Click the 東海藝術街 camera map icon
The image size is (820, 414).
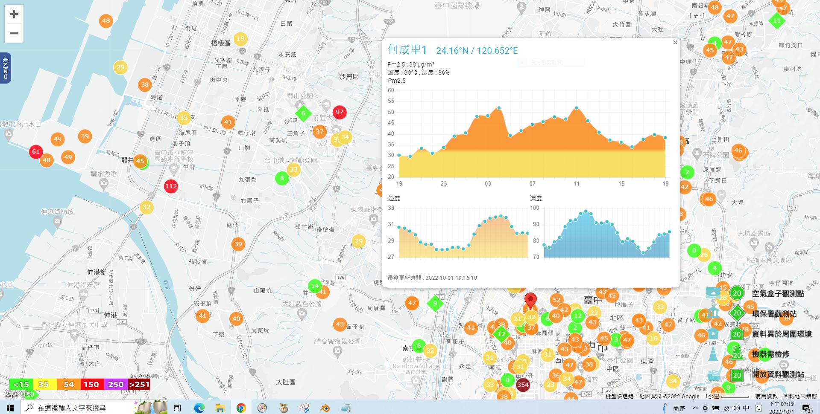coord(374,219)
